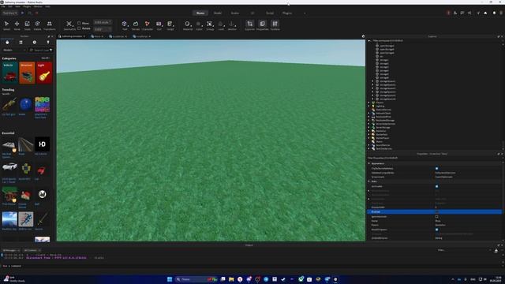Open the move increment studs field
This screenshot has height=284, width=505.
103,22
